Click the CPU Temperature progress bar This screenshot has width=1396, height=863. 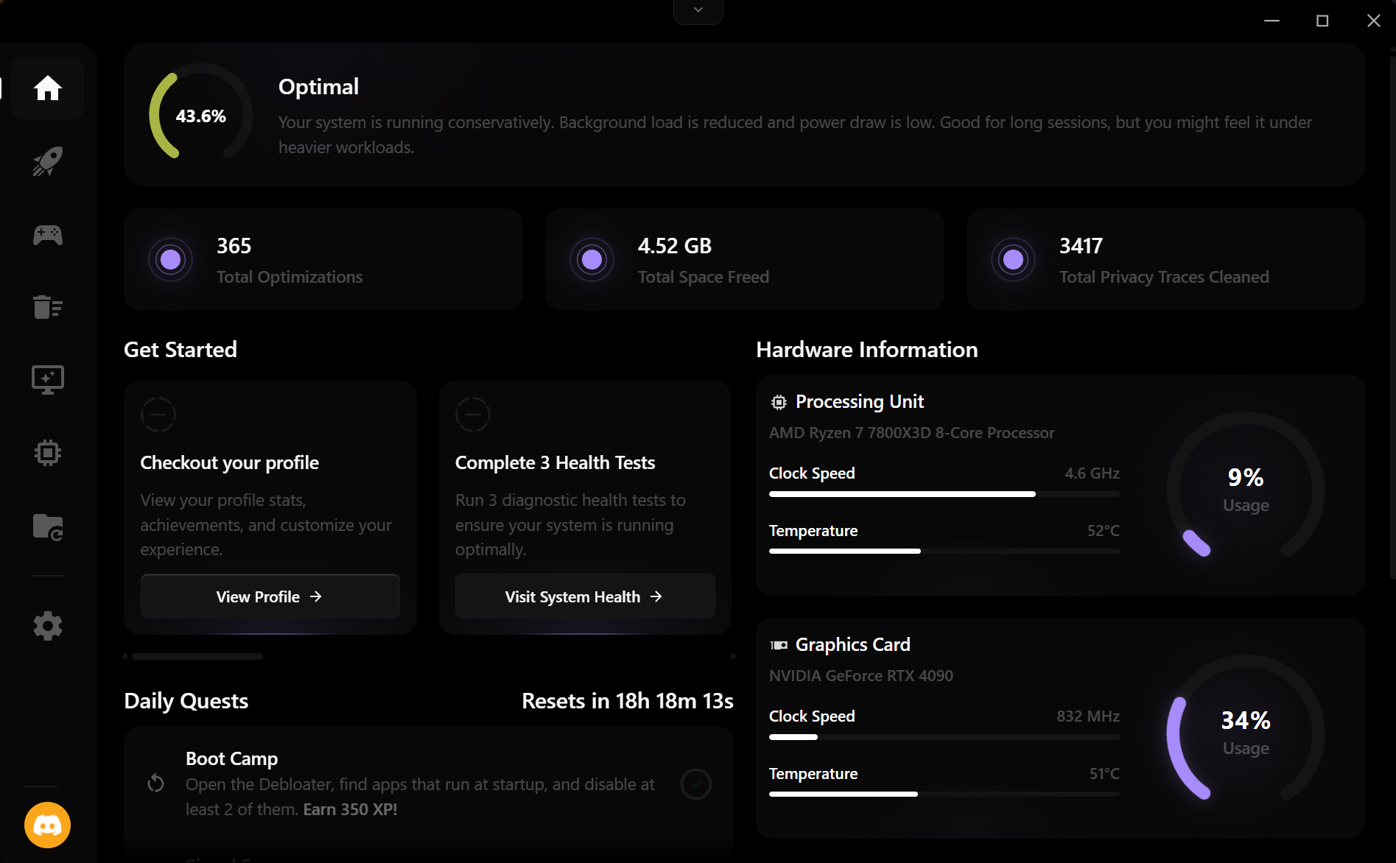[944, 551]
